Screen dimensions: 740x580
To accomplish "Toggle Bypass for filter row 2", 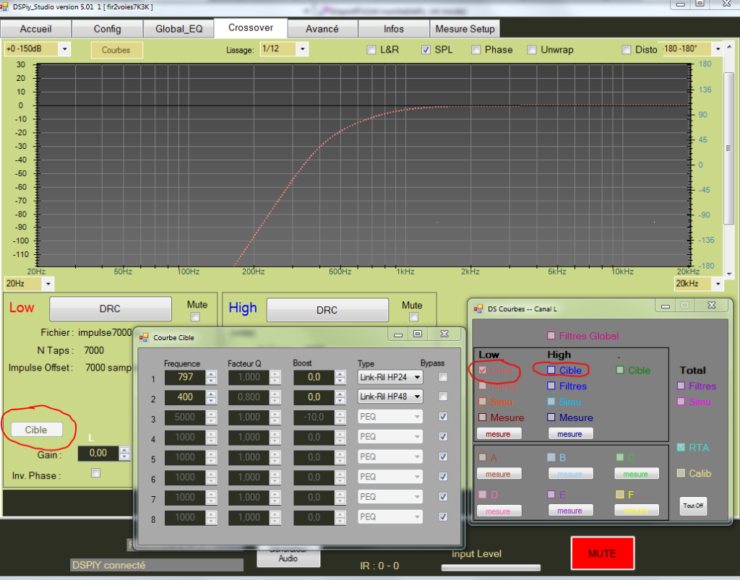I will [442, 397].
